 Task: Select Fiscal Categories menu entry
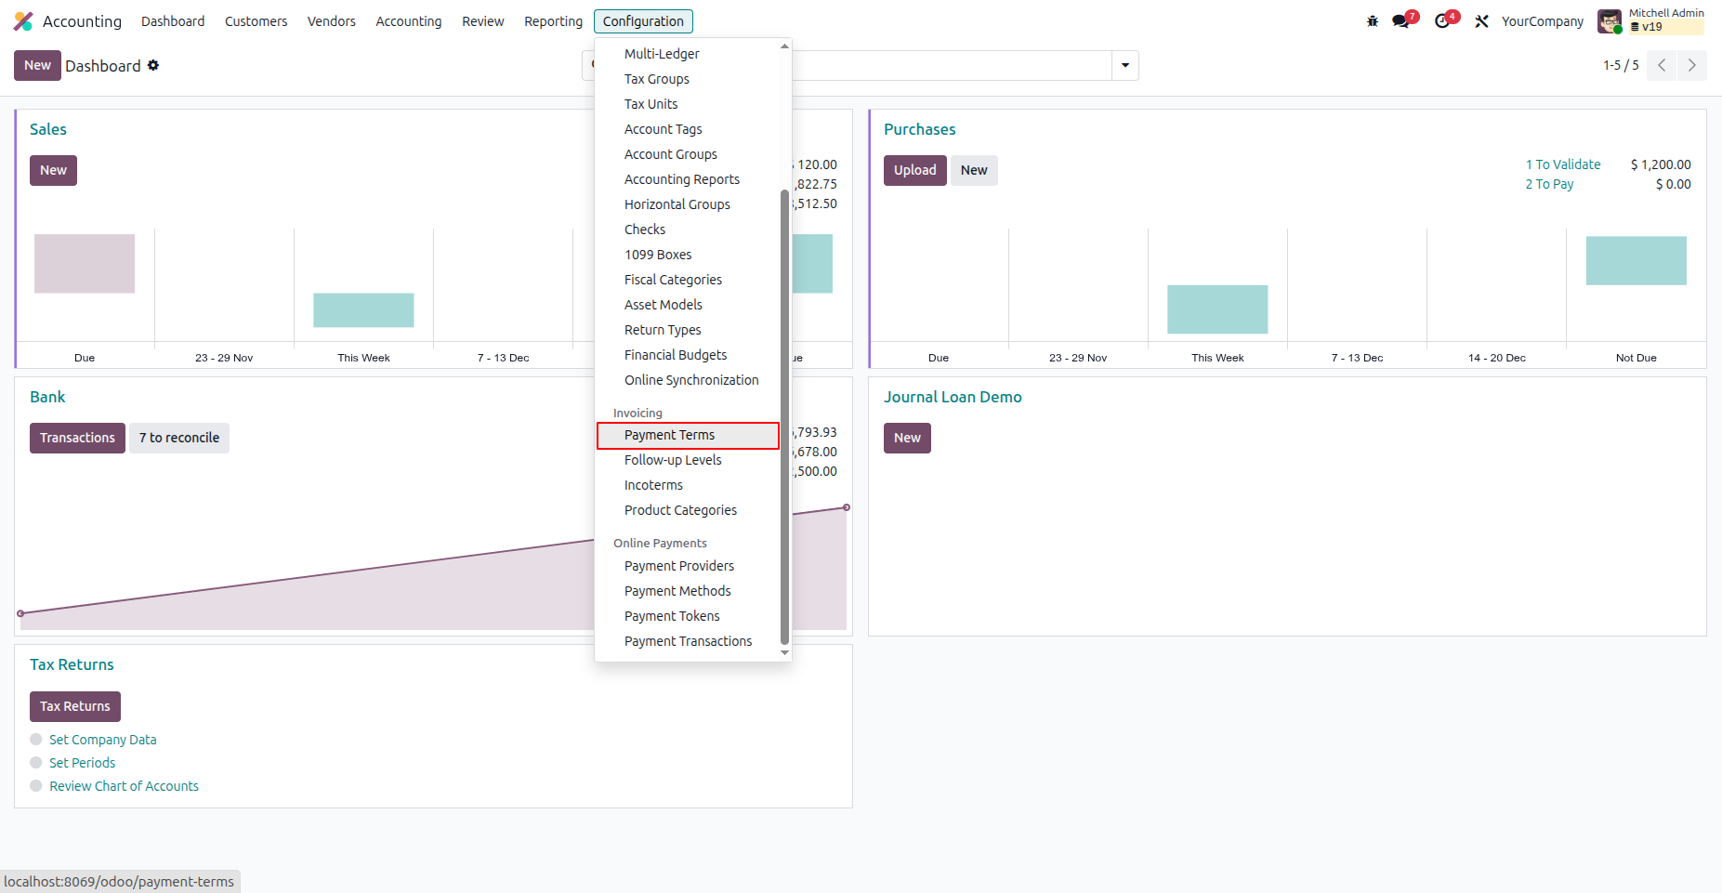(x=688, y=280)
